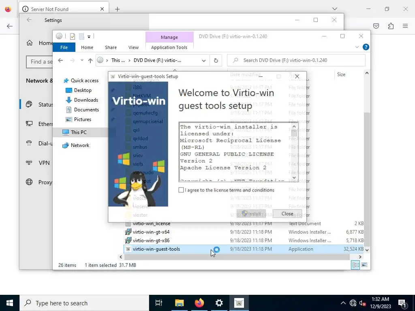Check the license agreement checkbox
The width and height of the screenshot is (415, 311).
pos(181,190)
